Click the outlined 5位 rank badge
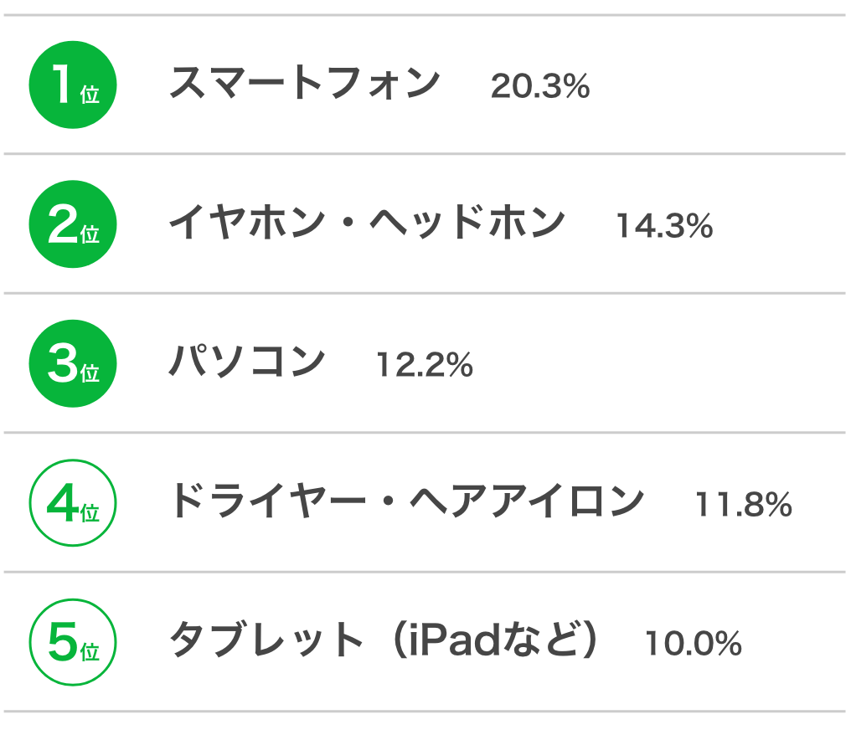The height and width of the screenshot is (735, 851). coord(73,642)
